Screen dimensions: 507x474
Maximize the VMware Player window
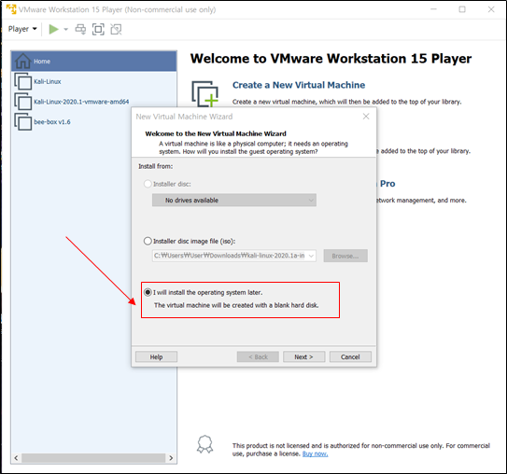pos(462,9)
